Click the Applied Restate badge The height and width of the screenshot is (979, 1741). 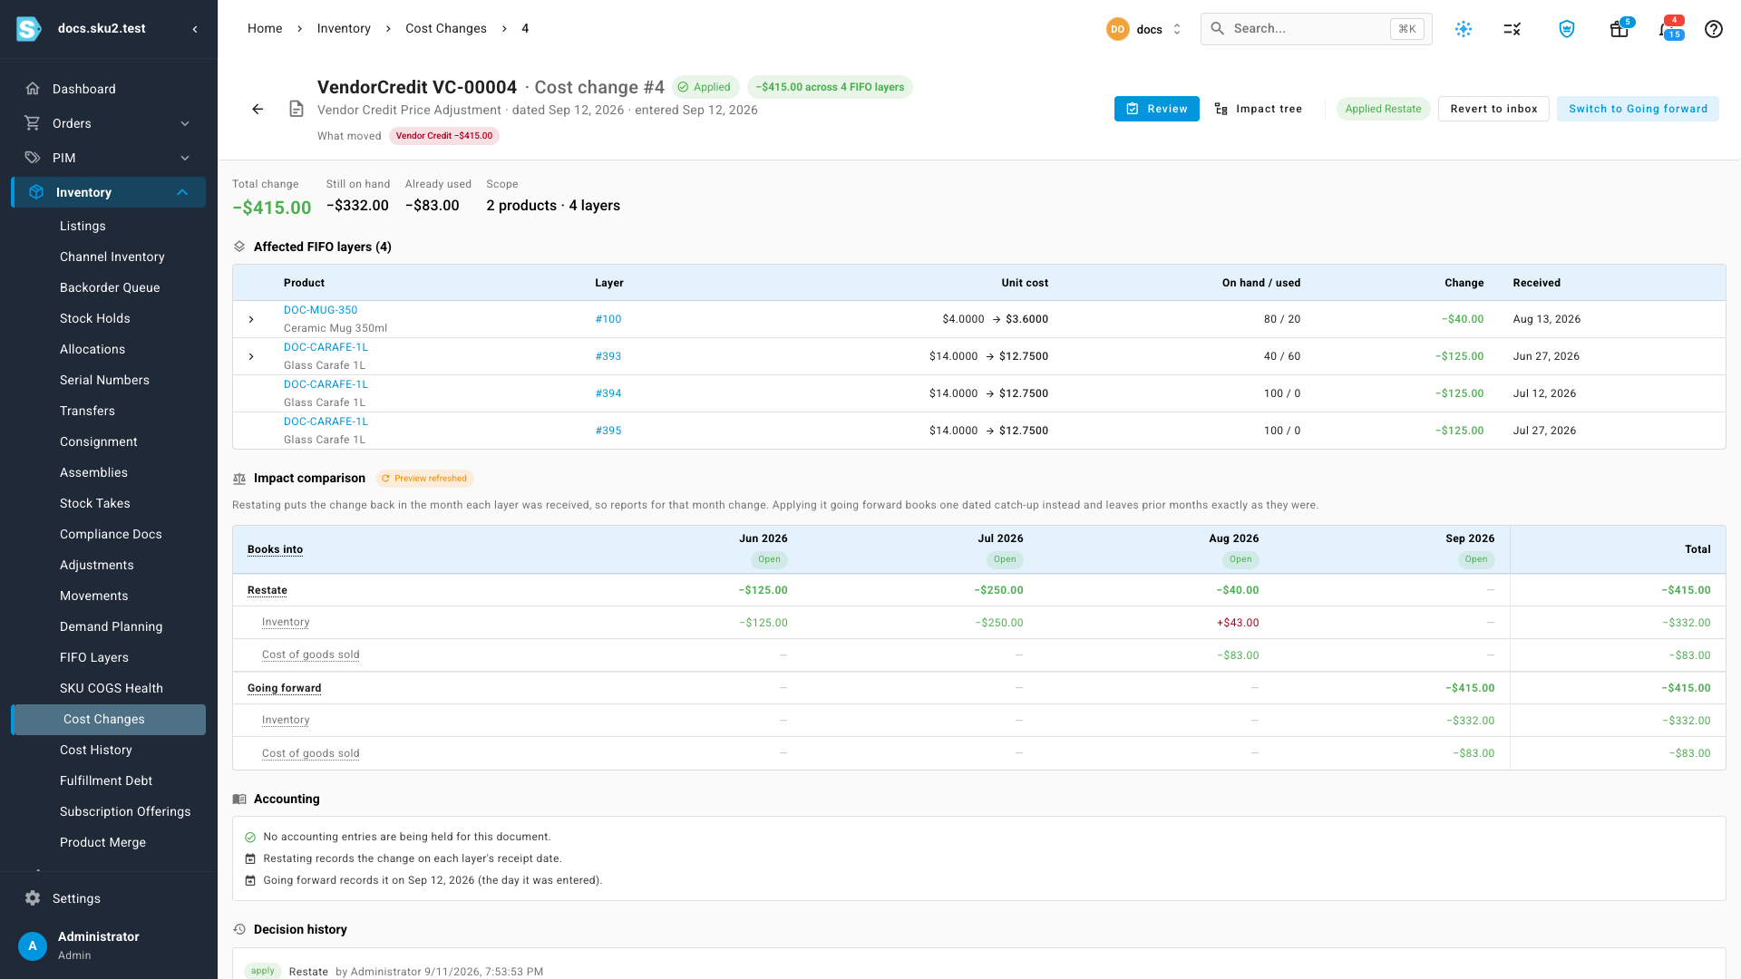(1383, 109)
